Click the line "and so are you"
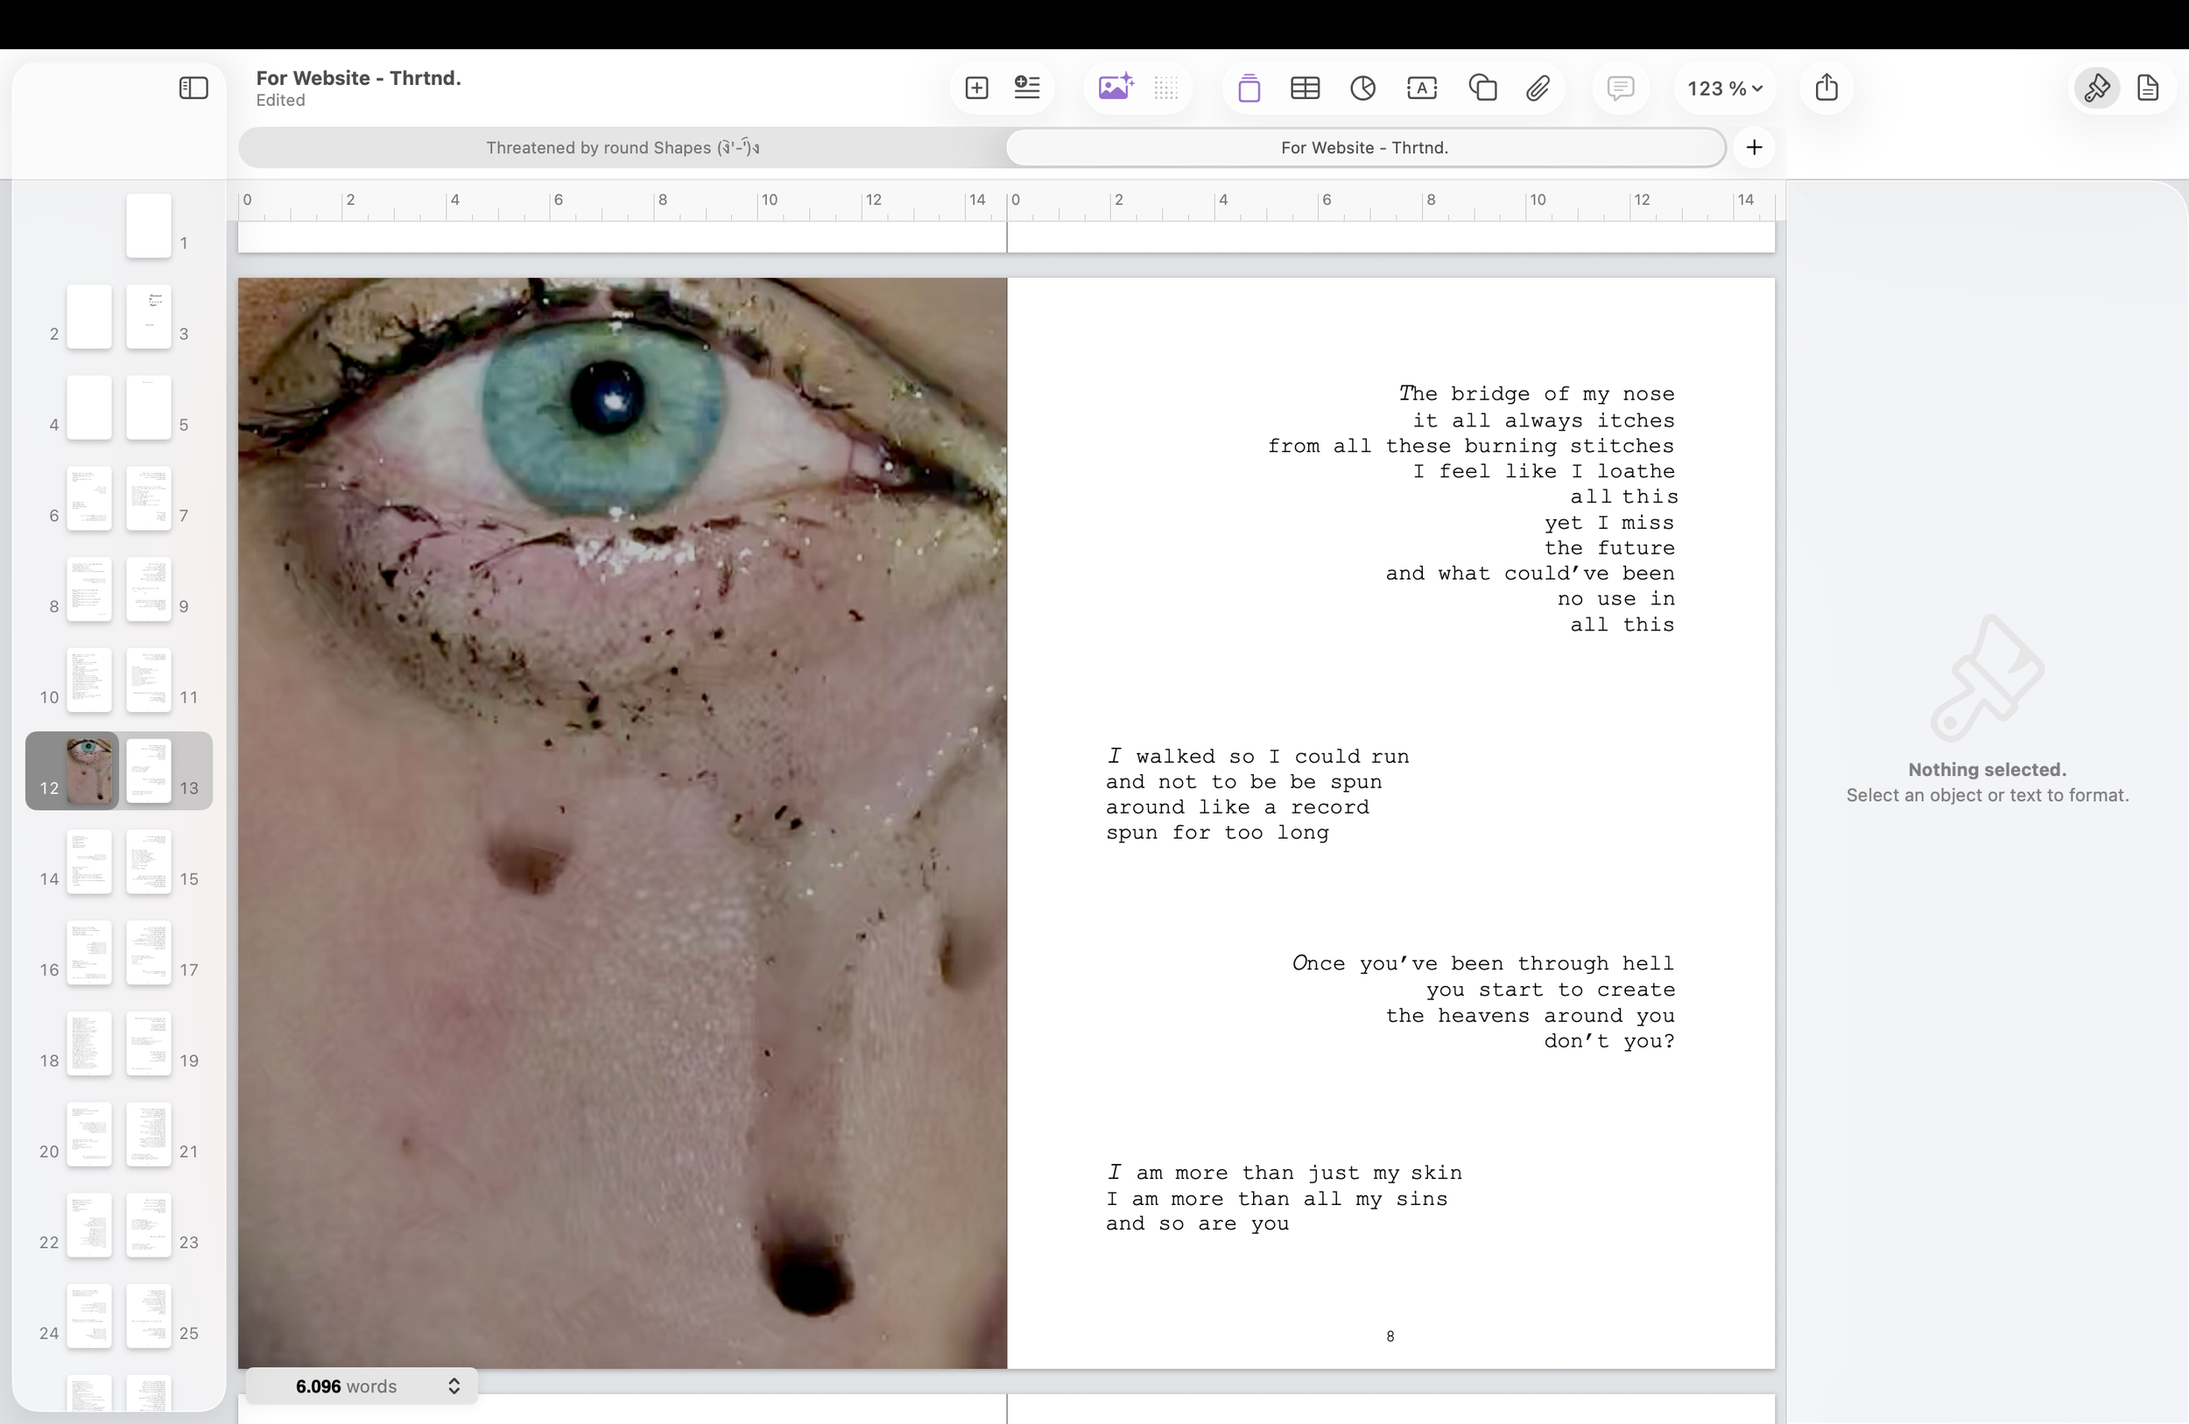The image size is (2189, 1424). point(1198,1223)
